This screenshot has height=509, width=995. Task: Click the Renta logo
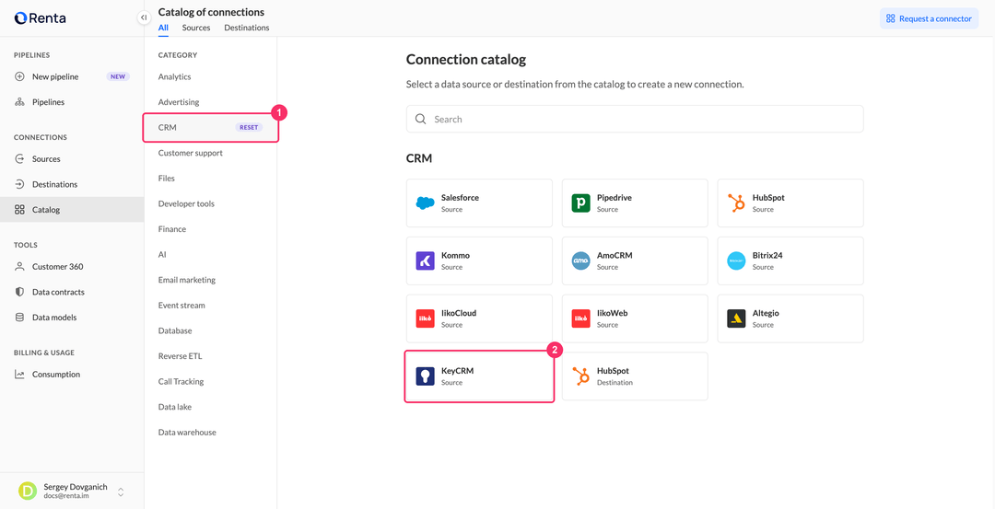tap(40, 18)
